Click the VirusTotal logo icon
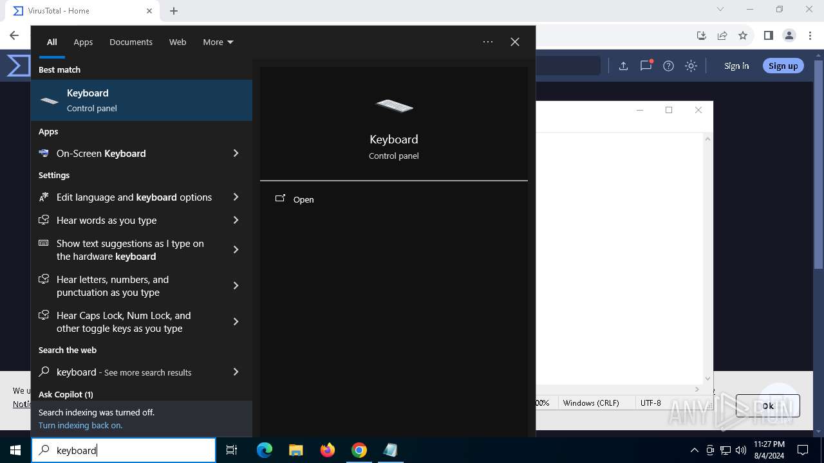This screenshot has height=463, width=824. tap(18, 66)
